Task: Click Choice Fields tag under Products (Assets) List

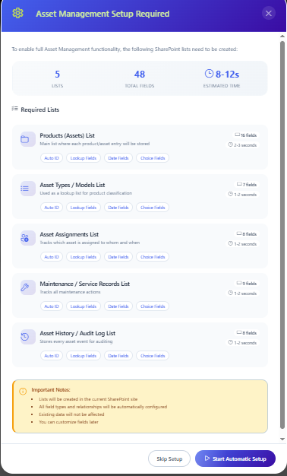Action: point(153,158)
